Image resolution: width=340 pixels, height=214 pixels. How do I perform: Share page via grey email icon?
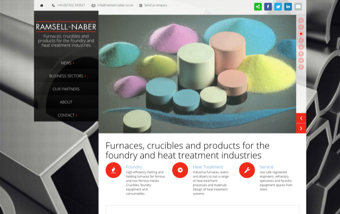tap(298, 7)
